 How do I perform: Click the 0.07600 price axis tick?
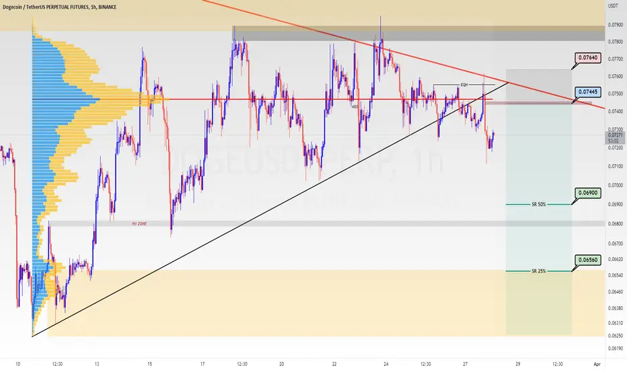[x=615, y=77]
